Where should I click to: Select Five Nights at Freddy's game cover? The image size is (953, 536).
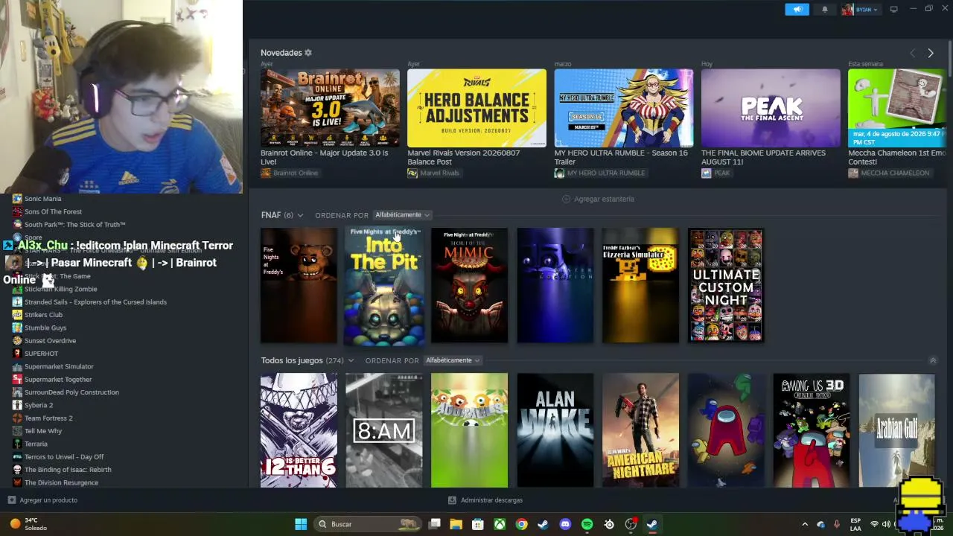299,286
